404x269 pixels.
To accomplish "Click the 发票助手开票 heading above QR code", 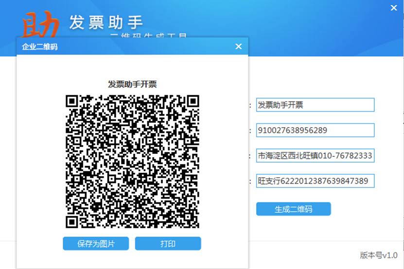I will (132, 84).
